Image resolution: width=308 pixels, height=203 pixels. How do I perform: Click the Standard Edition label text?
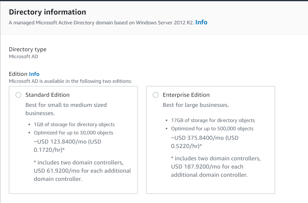47,95
